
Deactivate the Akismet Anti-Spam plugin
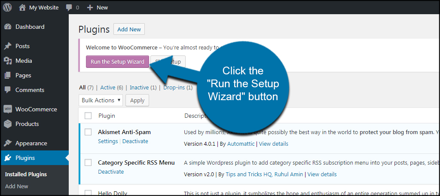click(135, 141)
